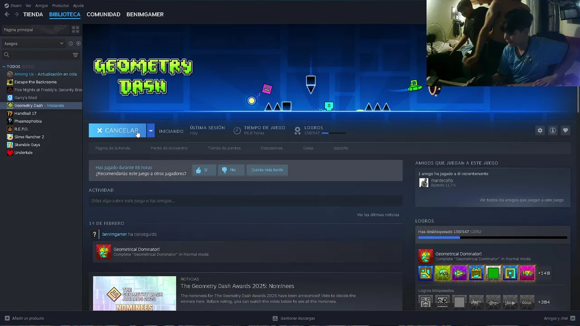Open the Ver menu

pos(28,5)
